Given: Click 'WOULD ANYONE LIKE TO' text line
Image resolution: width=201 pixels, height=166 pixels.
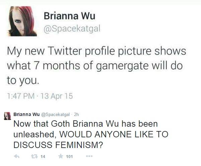Looking at the screenshot, I should click(114, 134).
